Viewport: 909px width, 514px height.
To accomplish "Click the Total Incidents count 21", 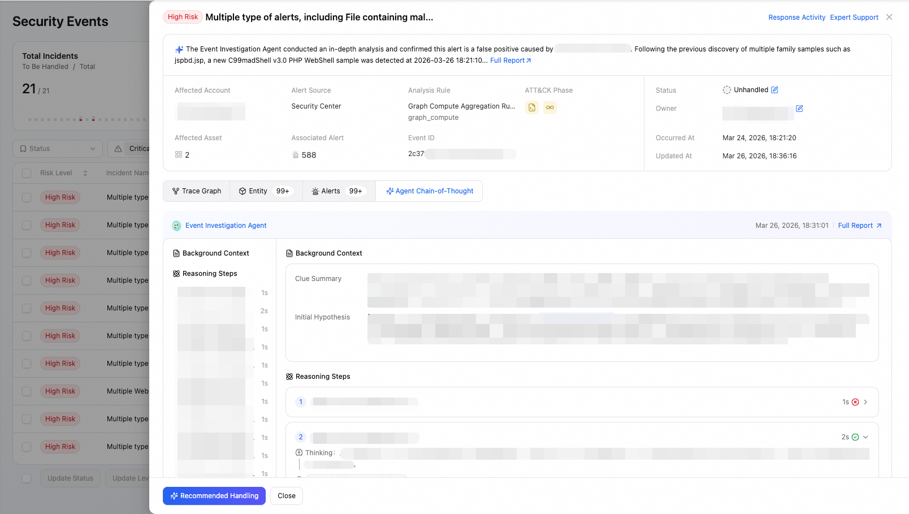I will pyautogui.click(x=29, y=89).
